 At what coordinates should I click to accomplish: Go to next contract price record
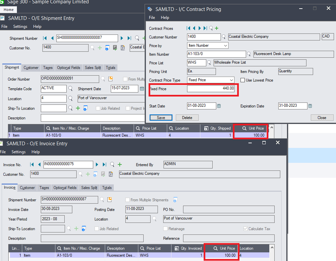200,28
